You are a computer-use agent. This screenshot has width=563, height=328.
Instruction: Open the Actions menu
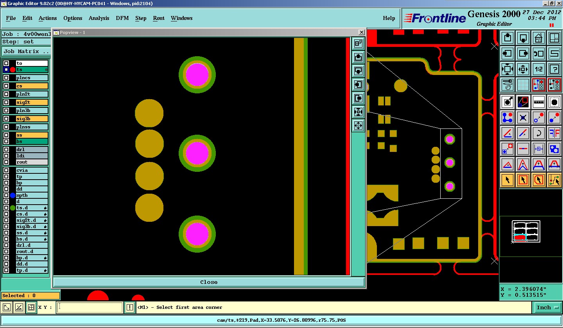pos(48,18)
